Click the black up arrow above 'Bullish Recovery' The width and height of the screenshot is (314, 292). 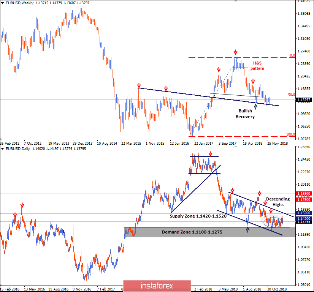[255, 106]
